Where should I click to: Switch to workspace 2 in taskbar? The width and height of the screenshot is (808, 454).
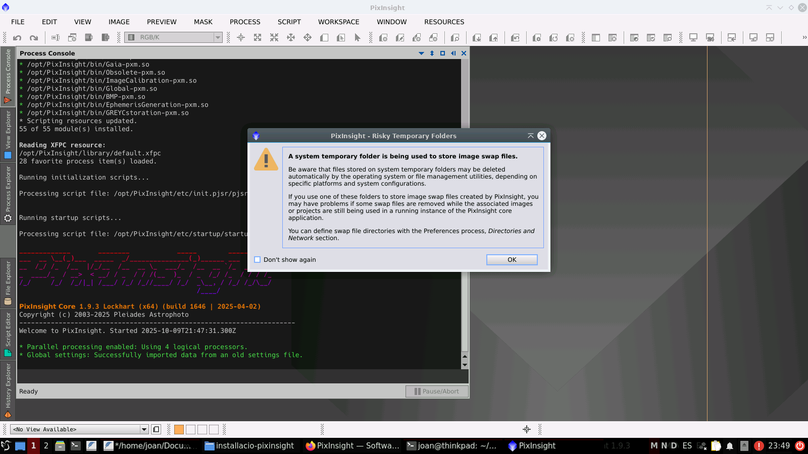pyautogui.click(x=46, y=445)
